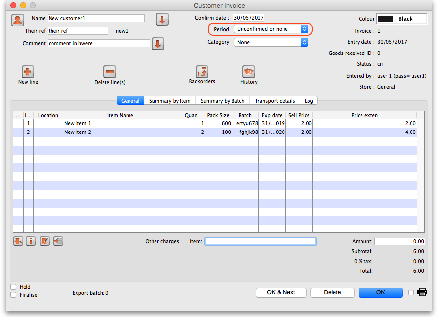Open the Transport details tab
The width and height of the screenshot is (438, 317).
(274, 101)
